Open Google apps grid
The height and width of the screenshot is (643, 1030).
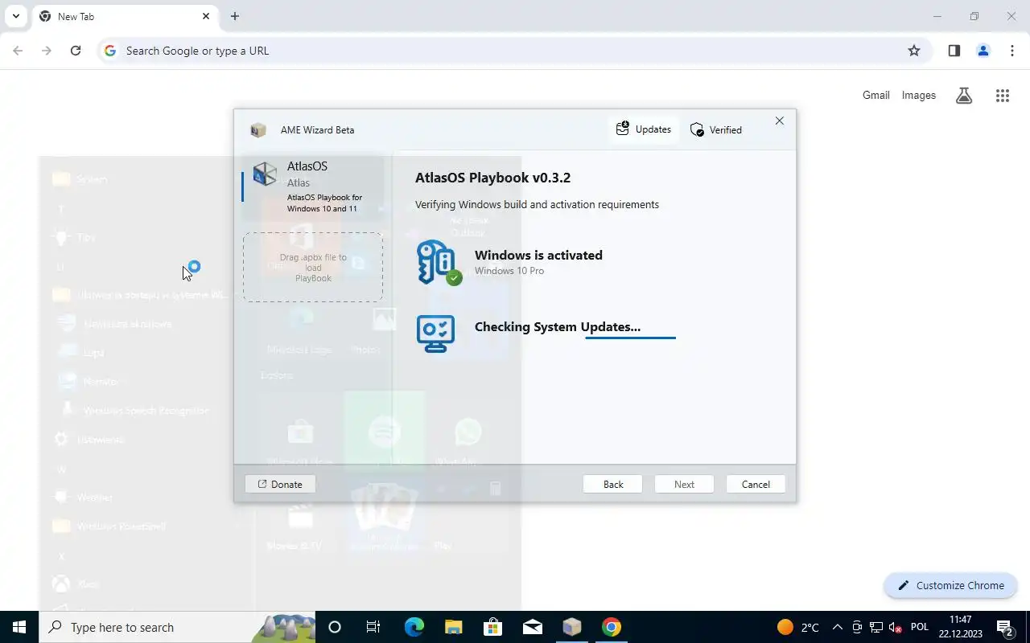pos(1002,96)
